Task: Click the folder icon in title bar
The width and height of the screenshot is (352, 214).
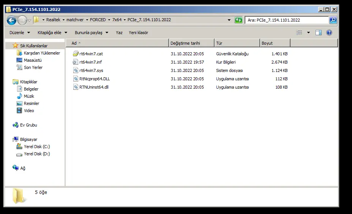Action: (x=8, y=9)
